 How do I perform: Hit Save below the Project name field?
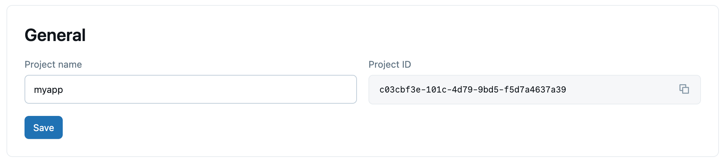(x=44, y=127)
